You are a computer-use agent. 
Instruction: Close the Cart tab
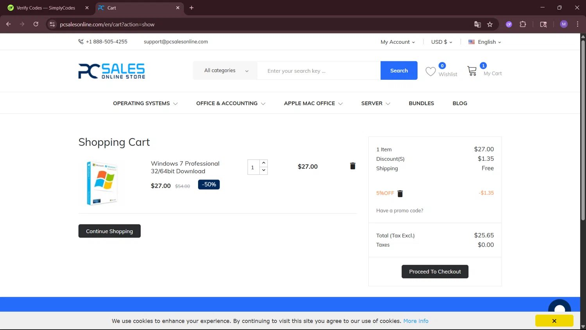point(178,8)
